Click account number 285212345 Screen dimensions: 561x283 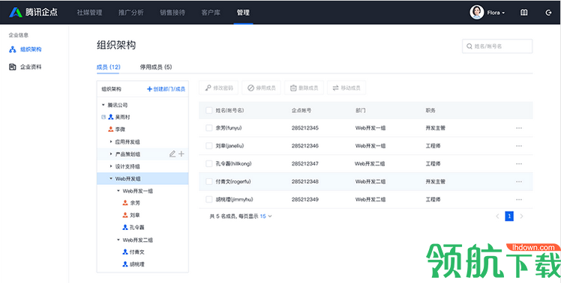[x=304, y=128]
